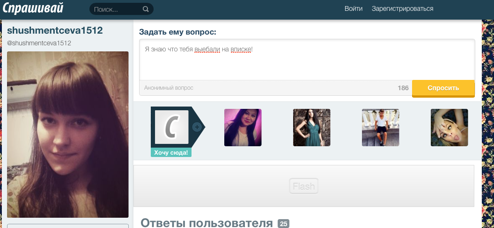Activate the Flash plugin placeholder

304,186
